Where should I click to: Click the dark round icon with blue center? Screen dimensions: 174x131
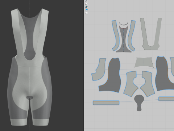(x=86, y=7)
